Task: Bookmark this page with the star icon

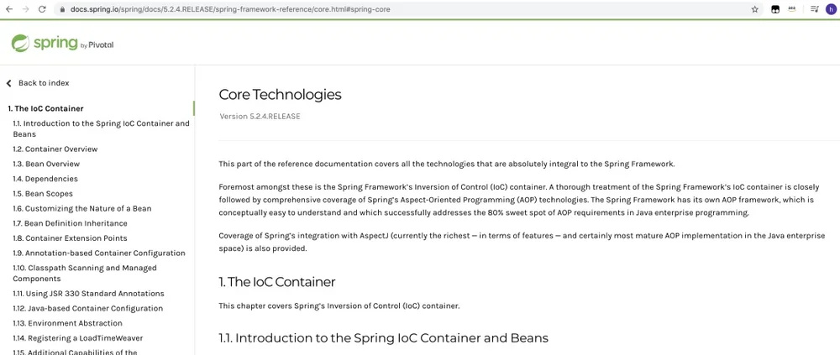Action: (755, 9)
